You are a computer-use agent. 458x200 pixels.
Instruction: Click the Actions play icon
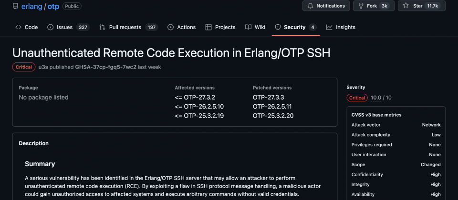point(170,27)
